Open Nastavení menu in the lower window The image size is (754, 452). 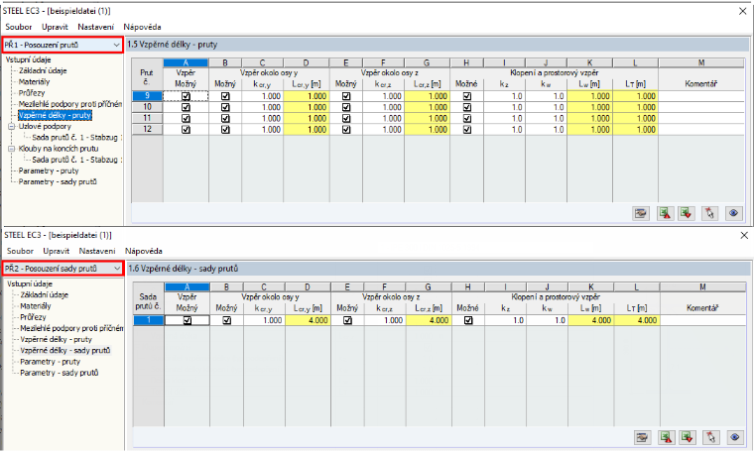97,251
